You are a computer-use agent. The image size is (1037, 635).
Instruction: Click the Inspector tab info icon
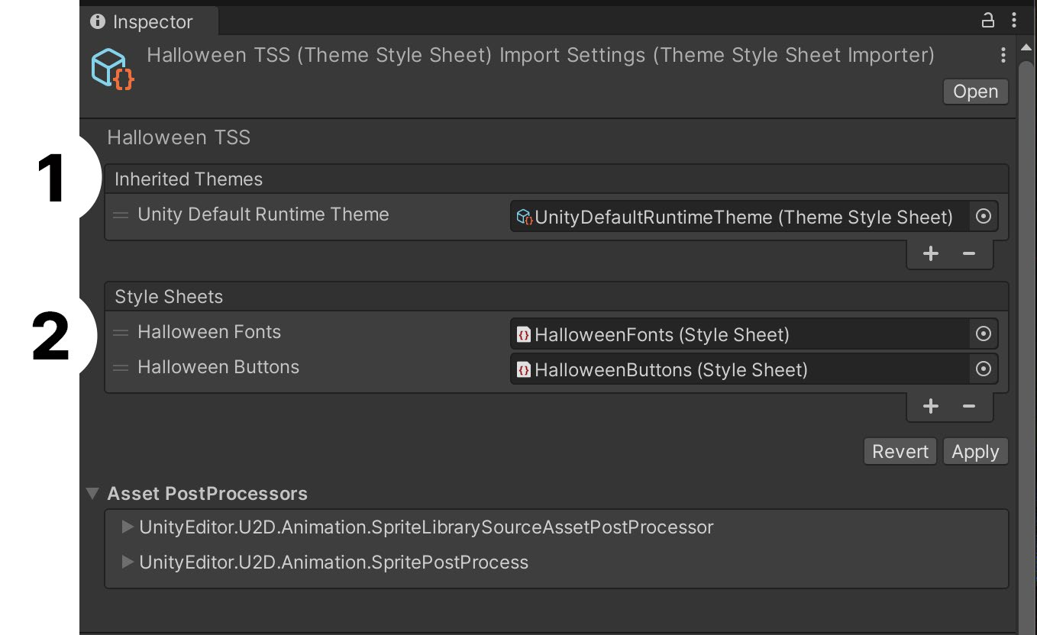pos(98,21)
